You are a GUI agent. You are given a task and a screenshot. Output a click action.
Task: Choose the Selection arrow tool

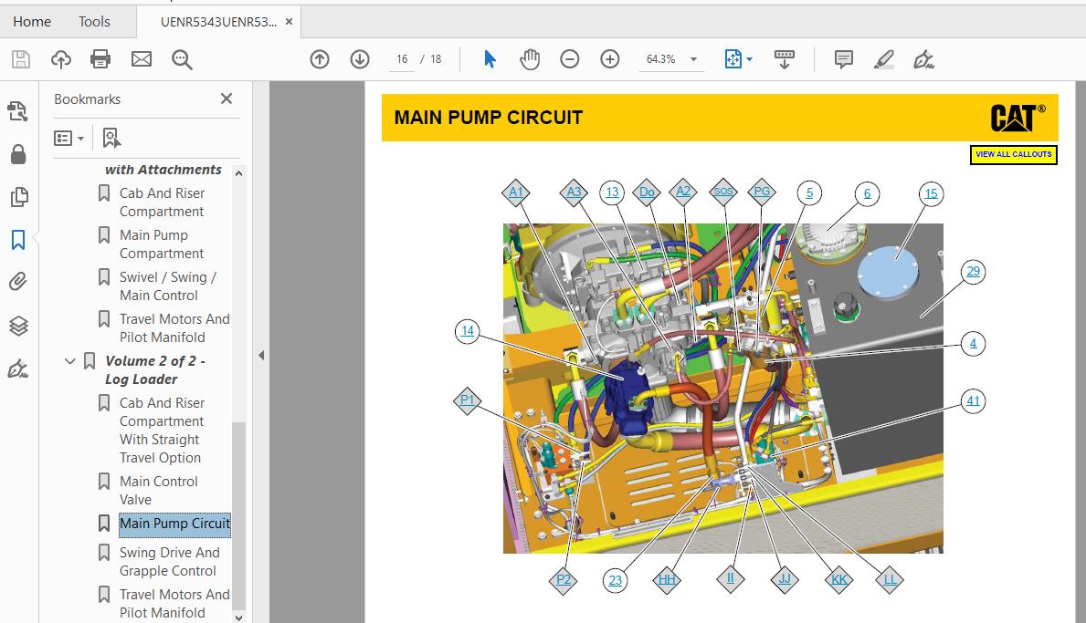(x=490, y=59)
